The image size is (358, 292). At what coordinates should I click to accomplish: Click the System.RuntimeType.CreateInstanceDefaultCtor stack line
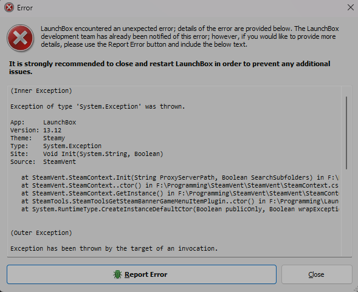click(x=180, y=209)
